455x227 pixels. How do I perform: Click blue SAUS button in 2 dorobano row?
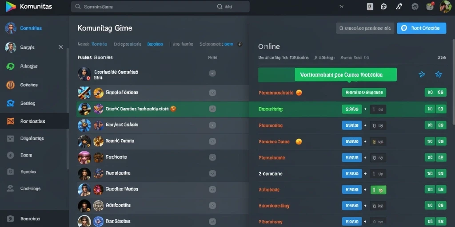(352, 174)
